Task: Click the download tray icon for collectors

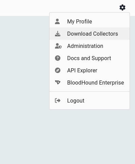Action: pos(58,34)
